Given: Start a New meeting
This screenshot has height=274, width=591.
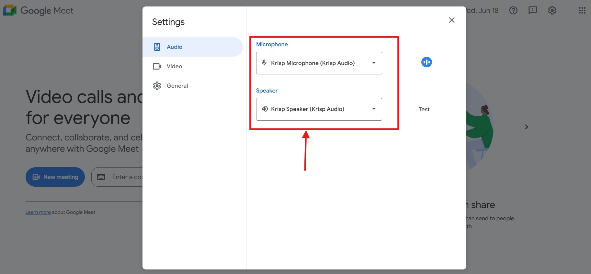Looking at the screenshot, I should [x=55, y=177].
